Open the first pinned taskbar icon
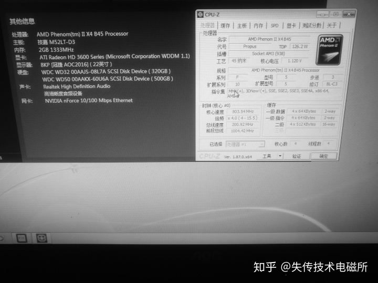378x283 pixels. tap(21, 238)
